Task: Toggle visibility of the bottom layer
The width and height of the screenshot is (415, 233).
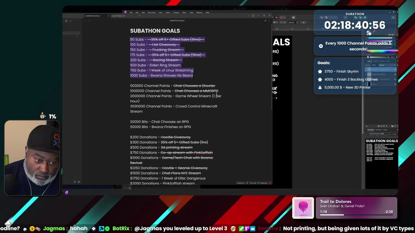Action: (x=395, y=84)
